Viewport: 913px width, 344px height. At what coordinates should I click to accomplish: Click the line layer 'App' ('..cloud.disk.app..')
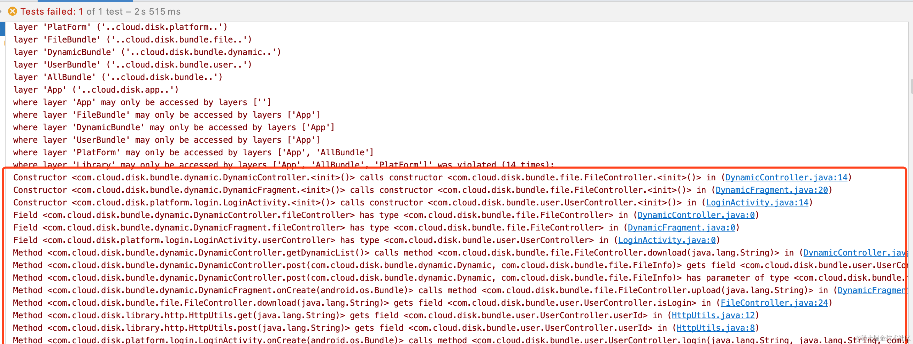tap(96, 90)
